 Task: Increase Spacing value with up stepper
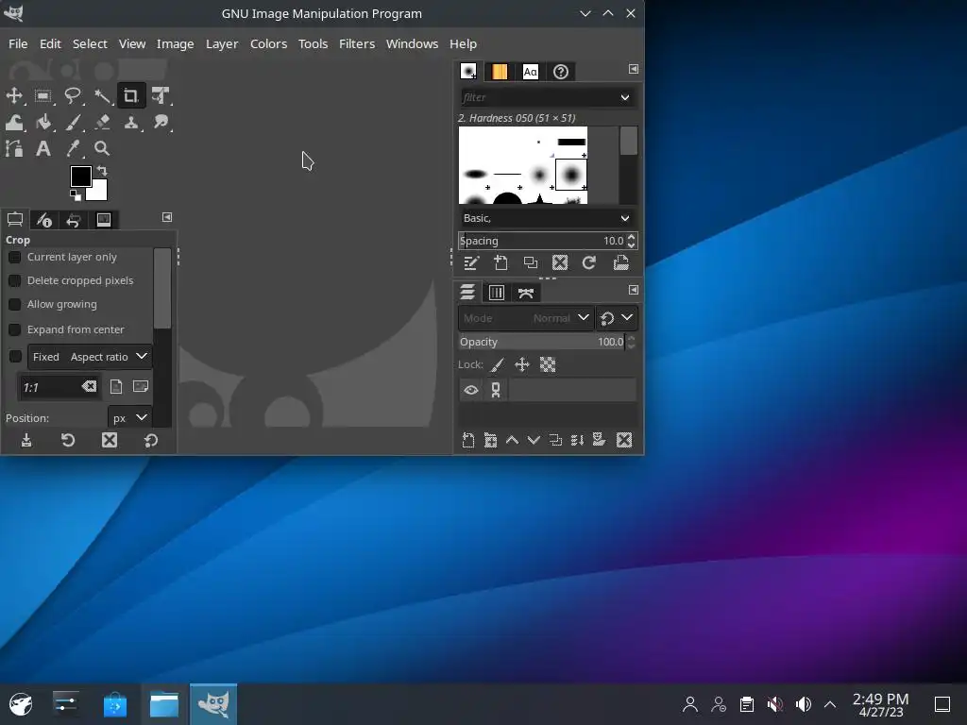click(x=631, y=237)
